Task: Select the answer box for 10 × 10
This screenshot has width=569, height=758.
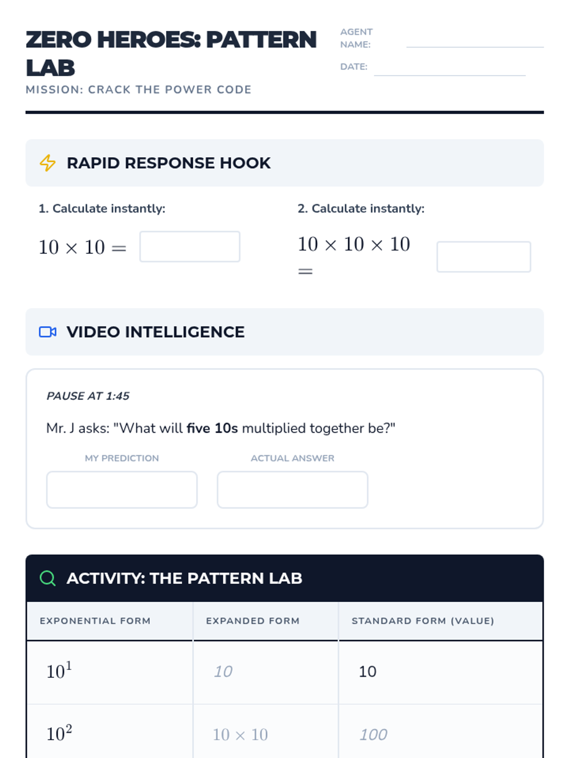Action: point(190,246)
